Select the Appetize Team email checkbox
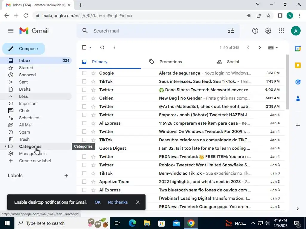Viewport: 306px width, 229px height. click(84, 182)
